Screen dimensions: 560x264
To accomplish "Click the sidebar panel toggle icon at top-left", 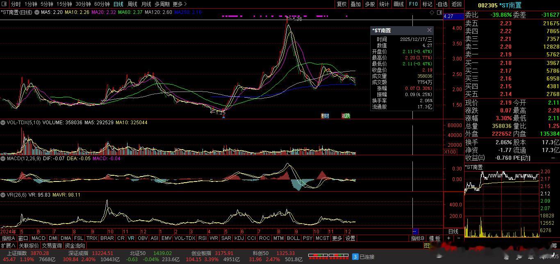I will 5,4.
